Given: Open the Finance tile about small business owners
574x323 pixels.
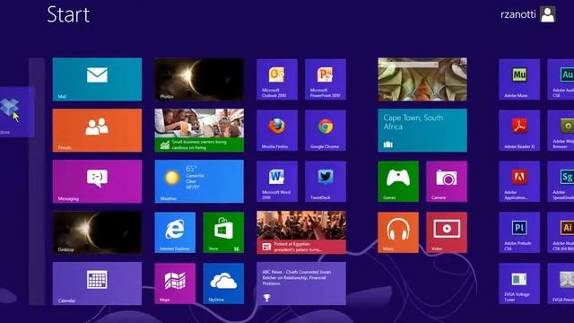Looking at the screenshot, I should pos(199,130).
